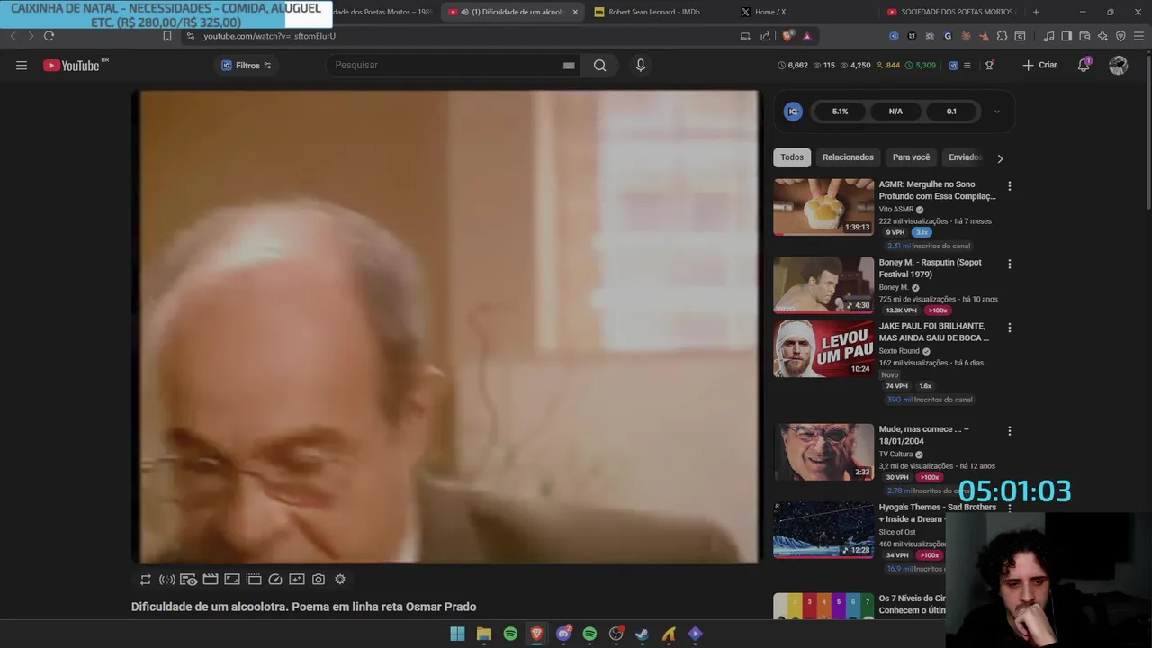Open the Sexto Round channel link
This screenshot has width=1152, height=648.
click(x=899, y=351)
